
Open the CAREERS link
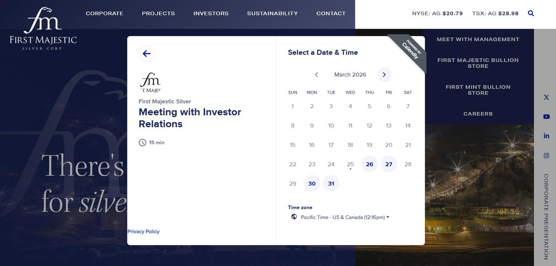click(x=478, y=114)
